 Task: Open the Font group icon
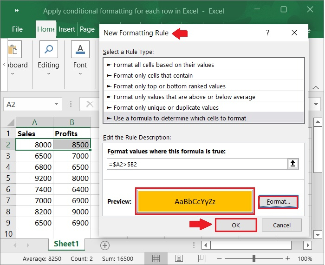click(x=80, y=49)
